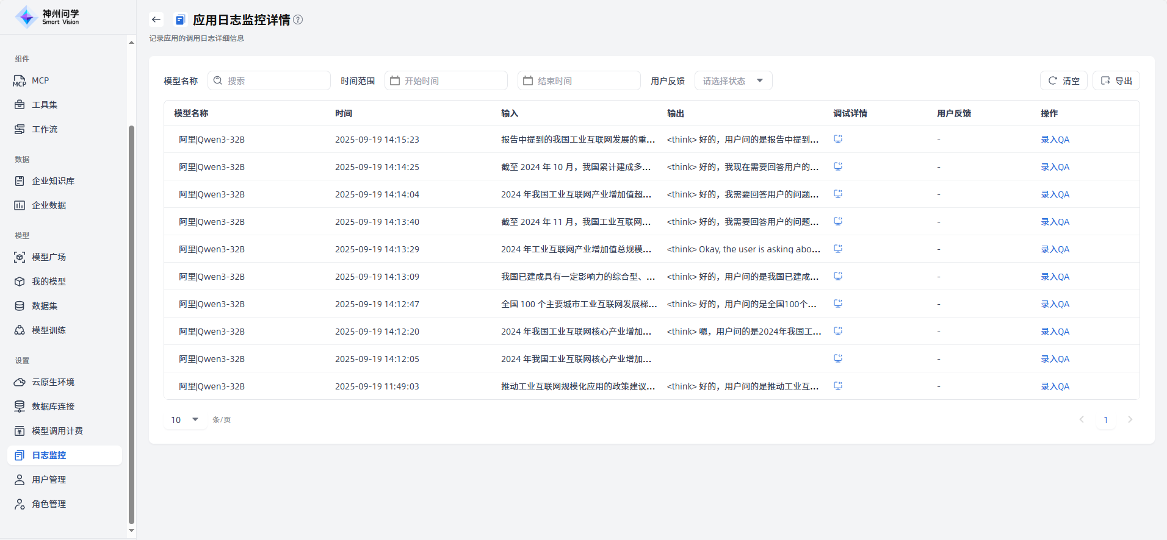Click 录入QA link for 14:14:25 log
1167x540 pixels.
(x=1055, y=167)
